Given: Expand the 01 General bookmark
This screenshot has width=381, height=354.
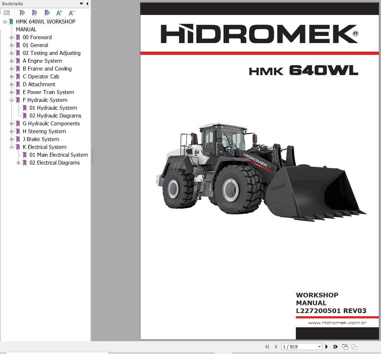Looking at the screenshot, I should 11,45.
